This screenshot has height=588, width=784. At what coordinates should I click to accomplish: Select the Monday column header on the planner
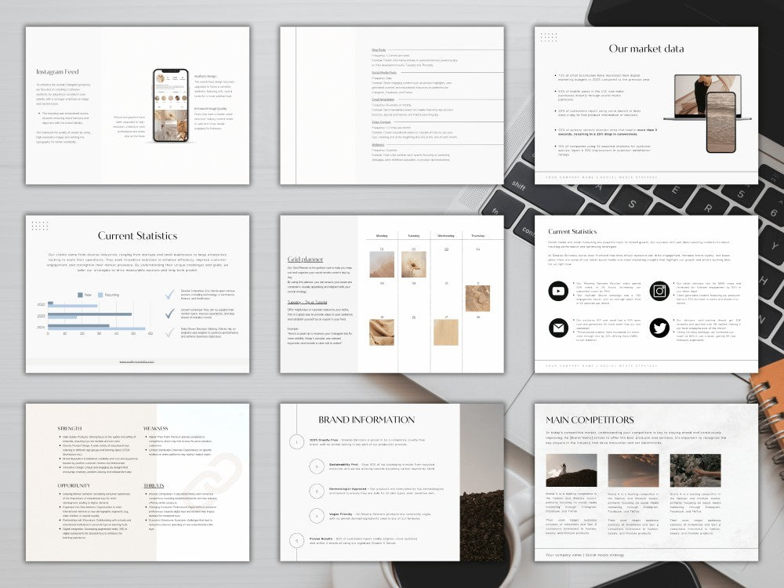click(x=382, y=235)
